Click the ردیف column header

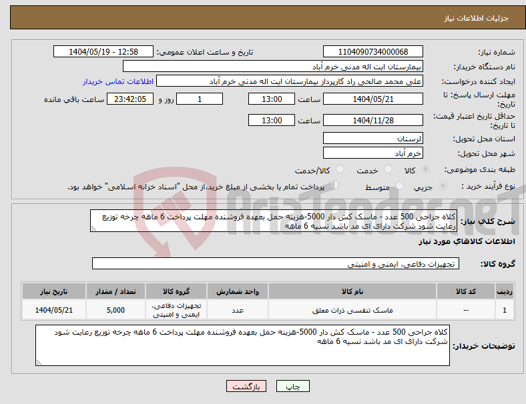504,291
